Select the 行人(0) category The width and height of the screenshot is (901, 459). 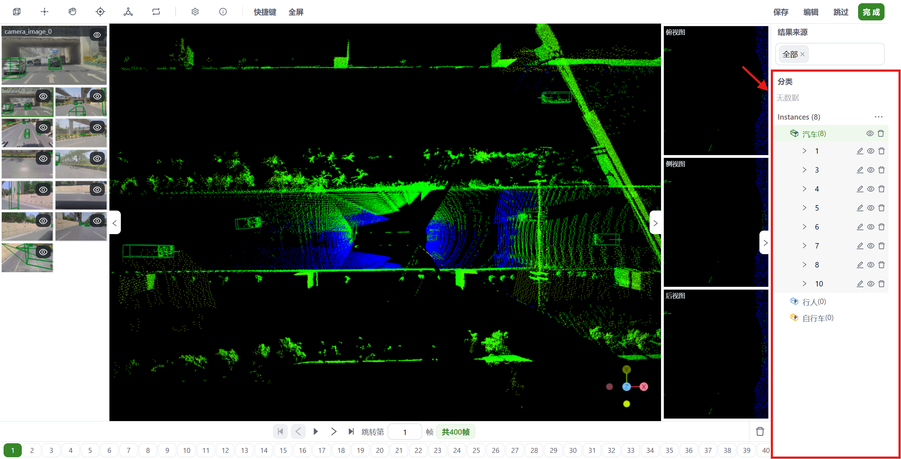pyautogui.click(x=814, y=302)
